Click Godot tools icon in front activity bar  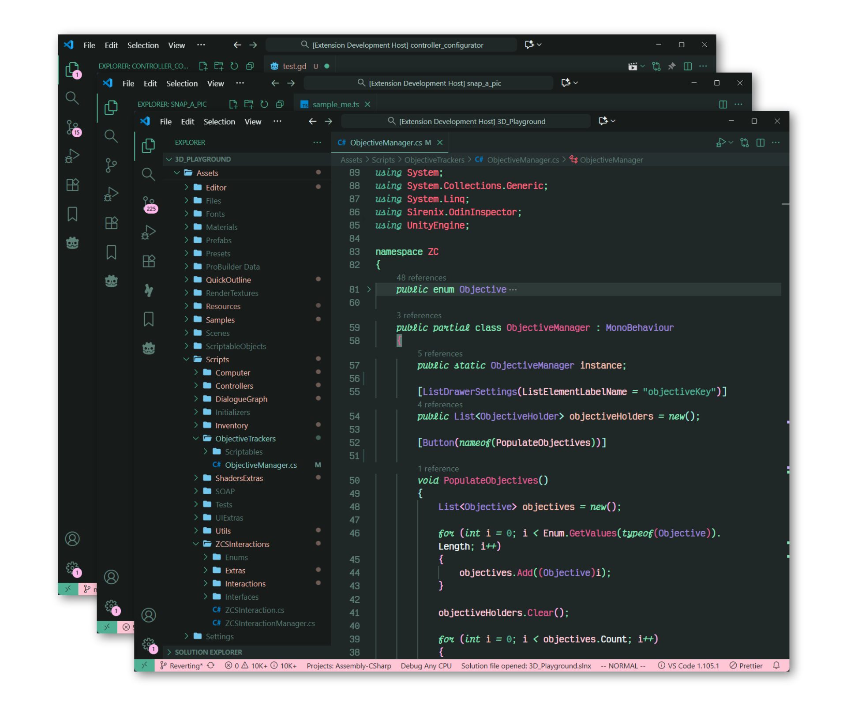tap(149, 348)
